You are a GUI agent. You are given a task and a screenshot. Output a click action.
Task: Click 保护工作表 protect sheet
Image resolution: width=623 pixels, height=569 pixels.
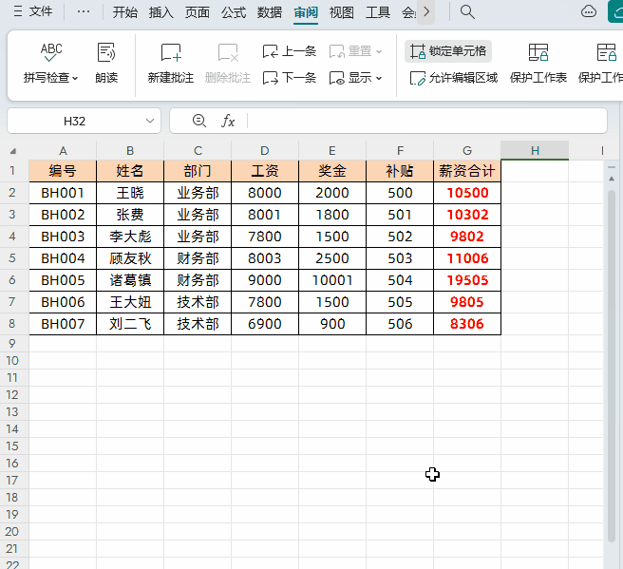[x=538, y=64]
